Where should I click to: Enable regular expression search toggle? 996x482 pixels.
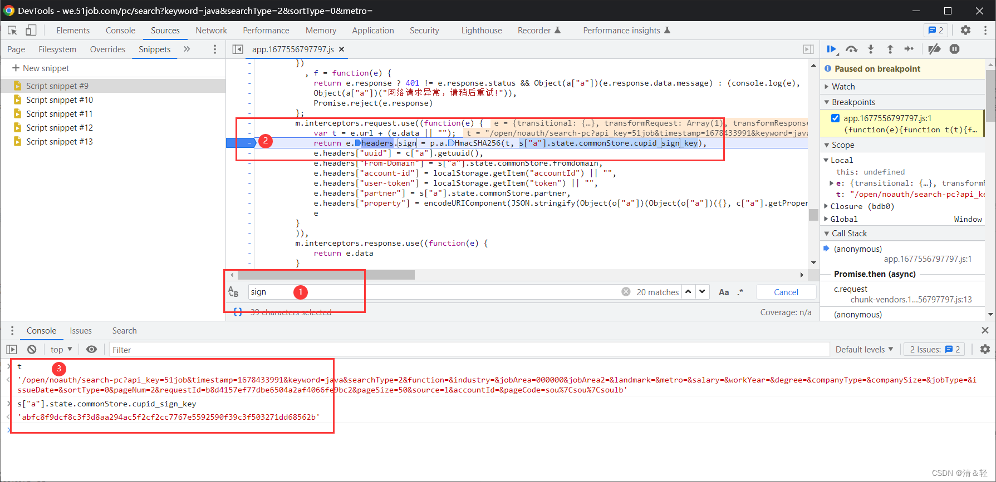740,292
